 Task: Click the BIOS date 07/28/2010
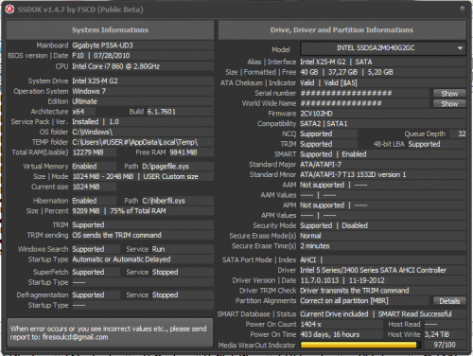(112, 56)
